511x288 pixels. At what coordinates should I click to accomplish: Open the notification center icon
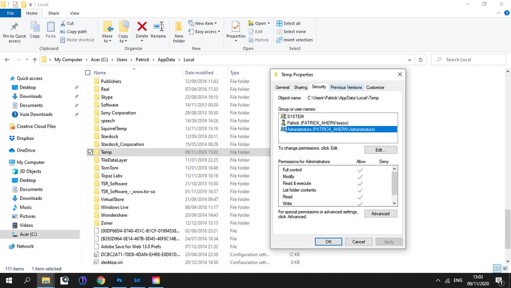[x=499, y=280]
